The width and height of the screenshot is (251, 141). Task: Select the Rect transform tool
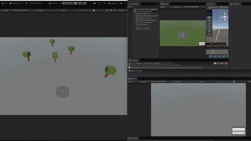coord(209,29)
